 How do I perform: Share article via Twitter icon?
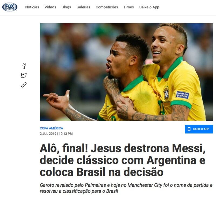(x=24, y=75)
